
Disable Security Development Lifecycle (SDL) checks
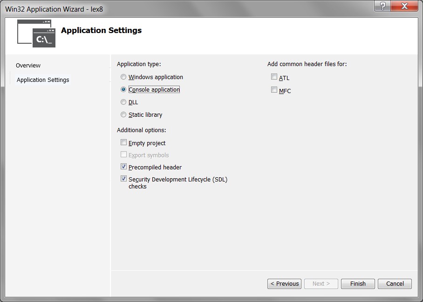point(123,179)
